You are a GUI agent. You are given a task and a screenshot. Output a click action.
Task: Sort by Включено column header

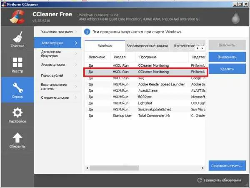pyautogui.click(x=97, y=57)
